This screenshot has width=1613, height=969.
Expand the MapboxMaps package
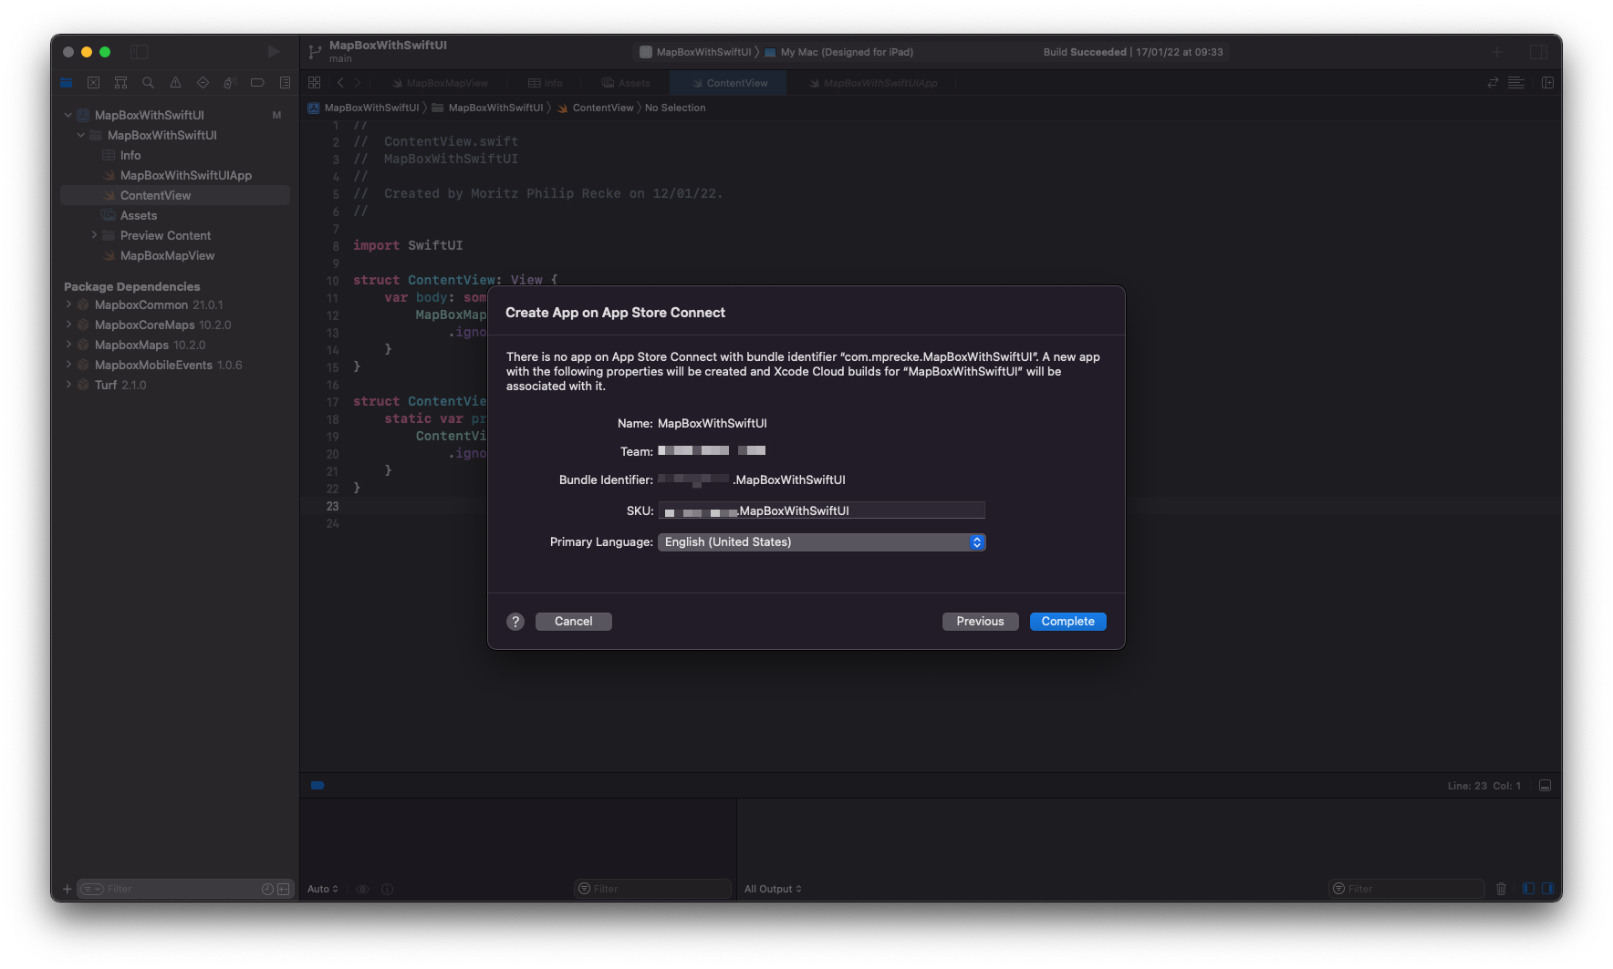tap(68, 345)
